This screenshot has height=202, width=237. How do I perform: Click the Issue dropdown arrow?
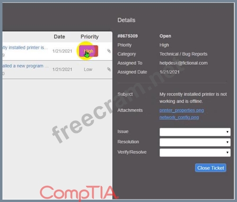[x=227, y=132]
